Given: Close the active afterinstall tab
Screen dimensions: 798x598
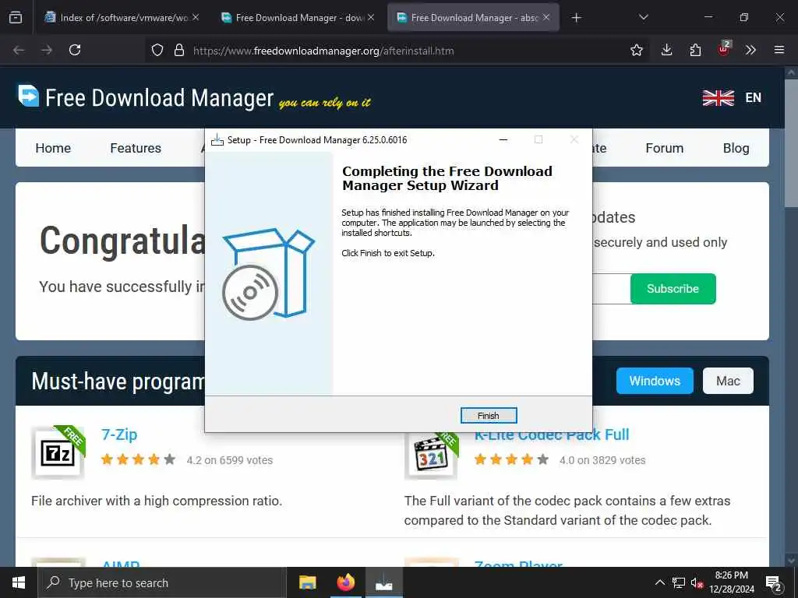Looking at the screenshot, I should point(546,17).
